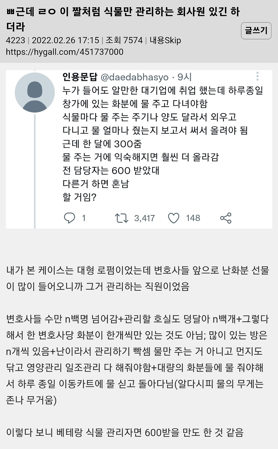Click the 9시 tweet timestamp
The image size is (278, 449).
(184, 77)
